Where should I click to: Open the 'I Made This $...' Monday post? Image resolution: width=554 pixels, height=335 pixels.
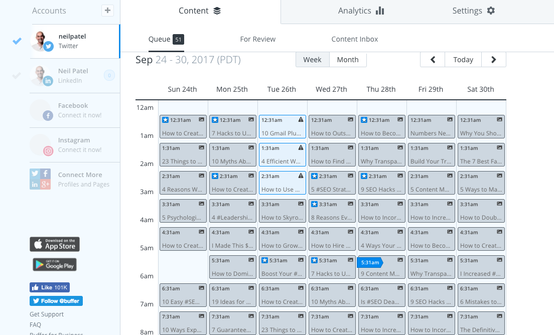click(232, 239)
